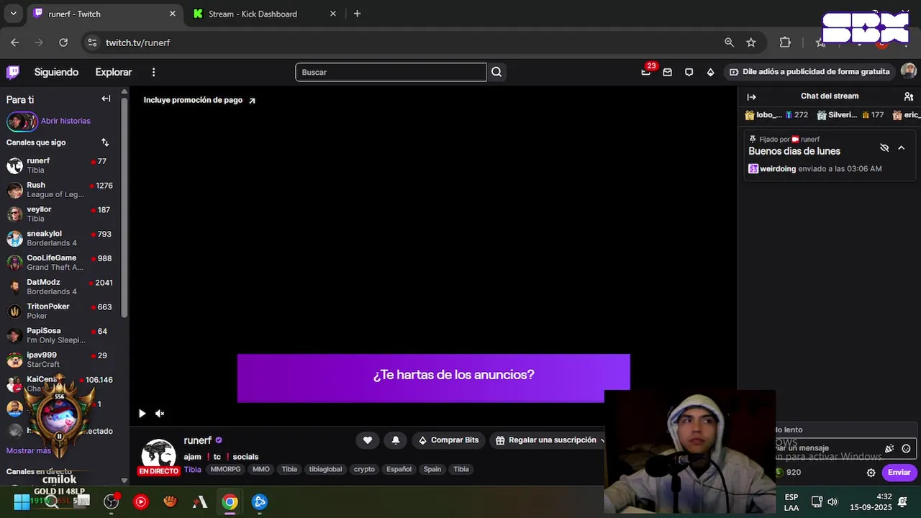Viewport: 921px width, 518px height.
Task: Go back using the browser back arrow
Action: [15, 42]
